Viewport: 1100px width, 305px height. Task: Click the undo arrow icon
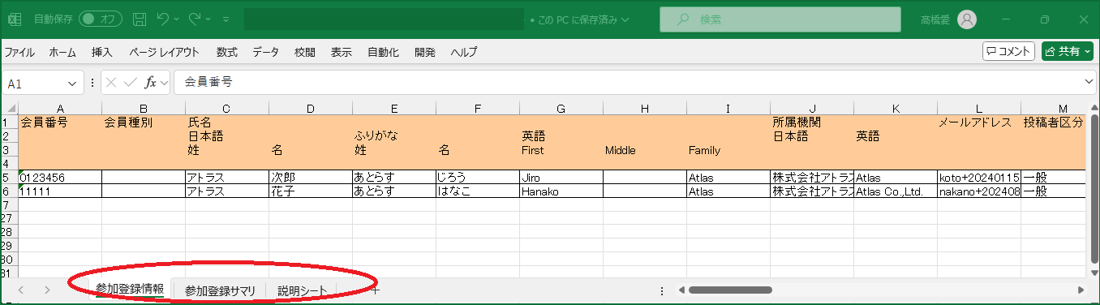pos(163,19)
